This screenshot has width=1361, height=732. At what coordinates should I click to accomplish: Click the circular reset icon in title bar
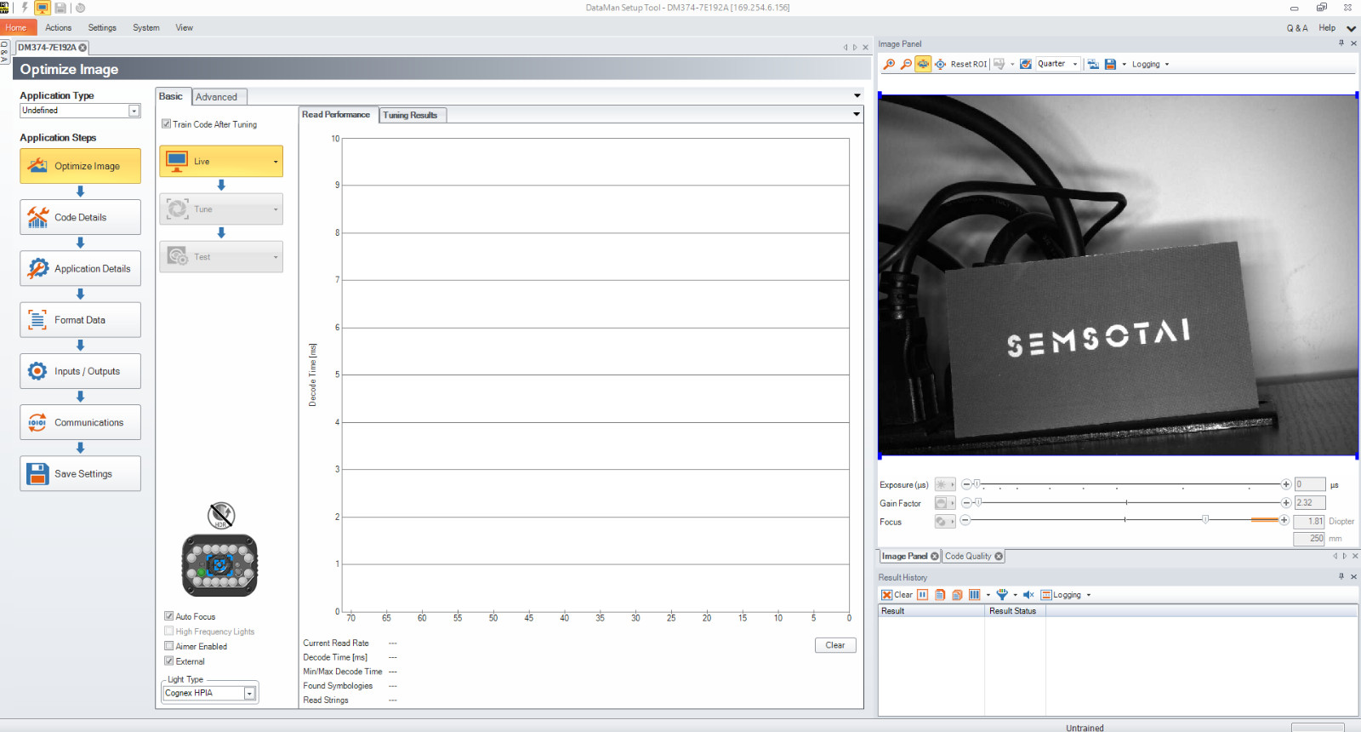(x=80, y=8)
